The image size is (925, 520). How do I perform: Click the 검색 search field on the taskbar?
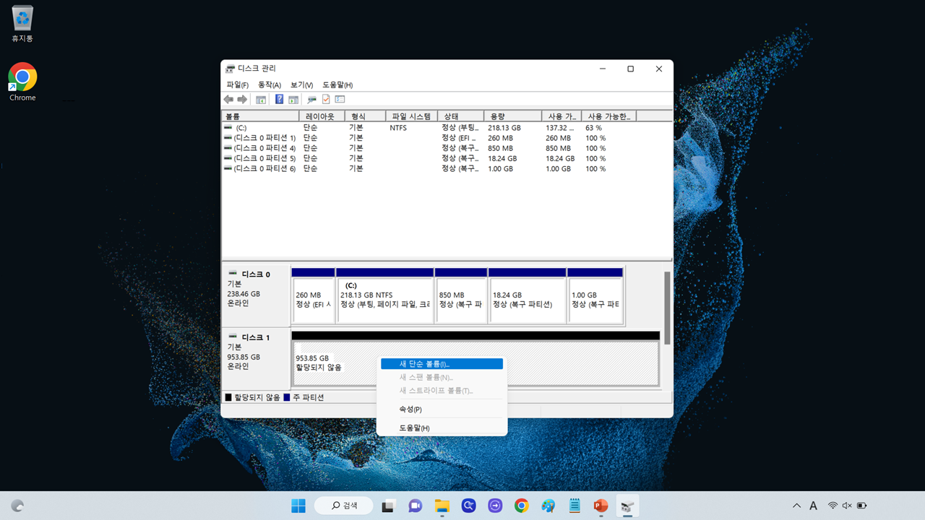point(343,506)
